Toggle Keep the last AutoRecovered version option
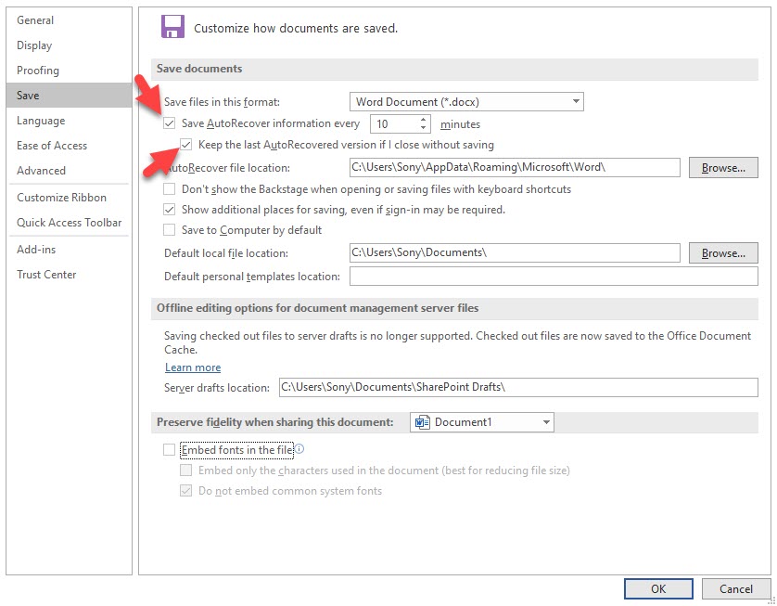 point(185,144)
